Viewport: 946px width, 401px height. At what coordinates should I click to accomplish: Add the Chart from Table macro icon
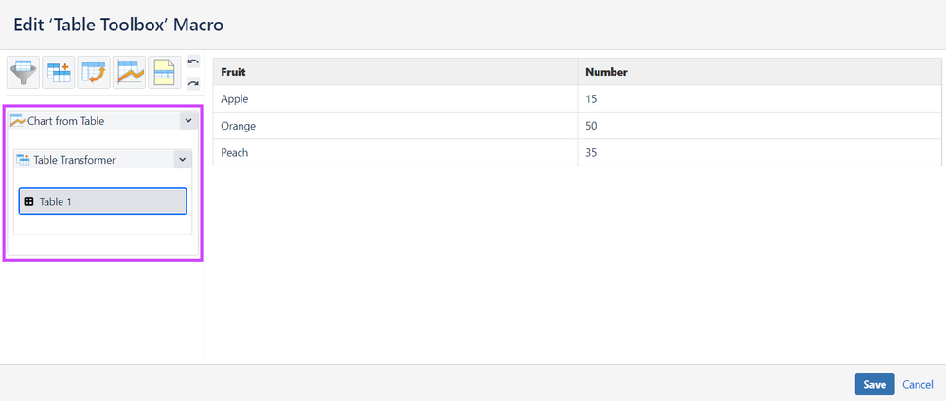click(x=129, y=73)
